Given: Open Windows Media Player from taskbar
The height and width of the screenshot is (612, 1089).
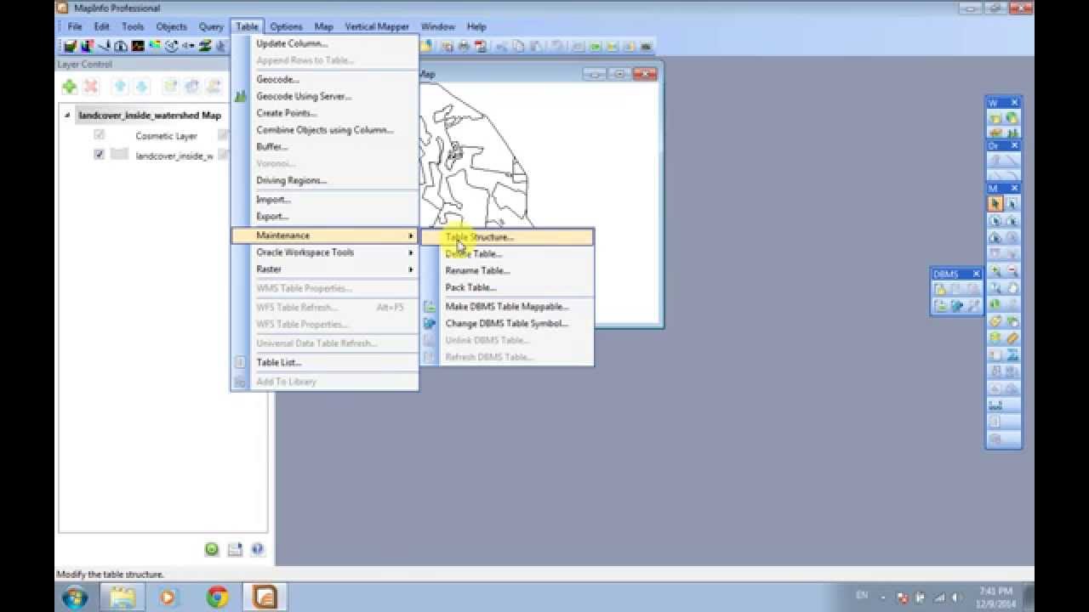Looking at the screenshot, I should 168,598.
